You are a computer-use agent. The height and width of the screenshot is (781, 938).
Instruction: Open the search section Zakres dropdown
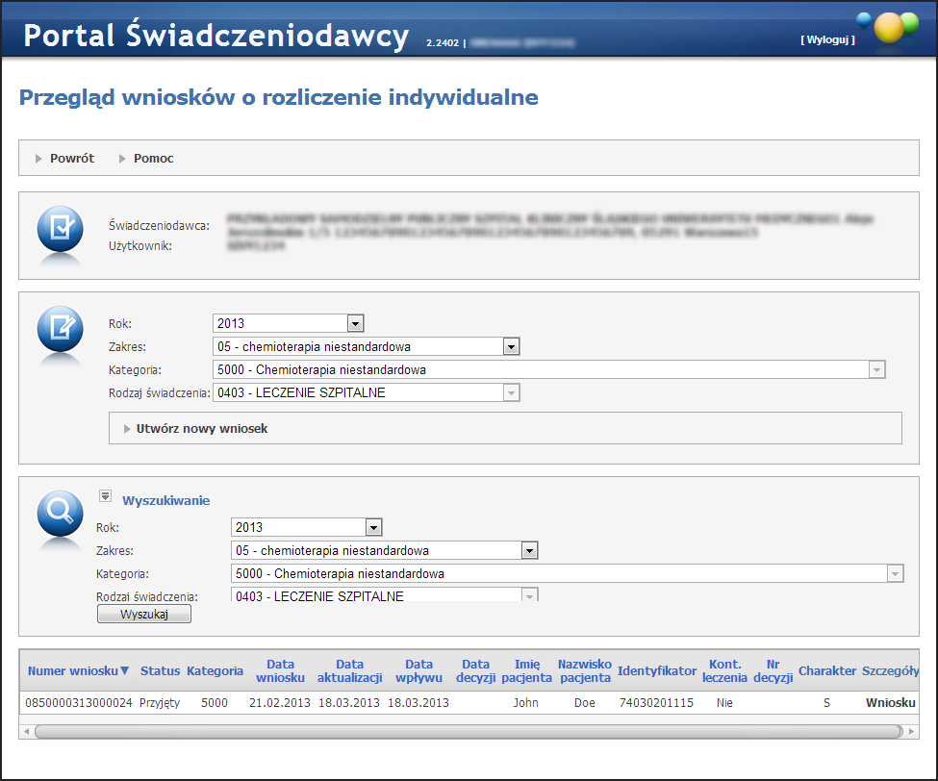pyautogui.click(x=528, y=551)
